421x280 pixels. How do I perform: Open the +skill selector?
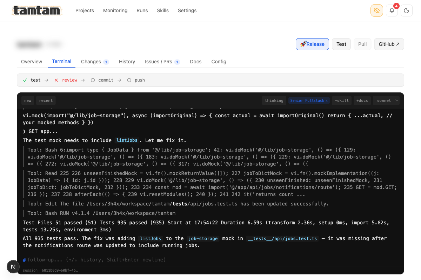[x=341, y=100]
